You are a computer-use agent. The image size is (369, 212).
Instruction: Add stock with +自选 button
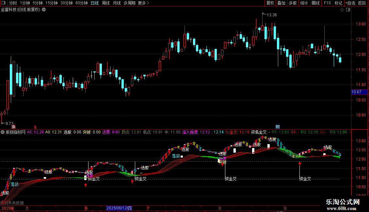coord(350,3)
